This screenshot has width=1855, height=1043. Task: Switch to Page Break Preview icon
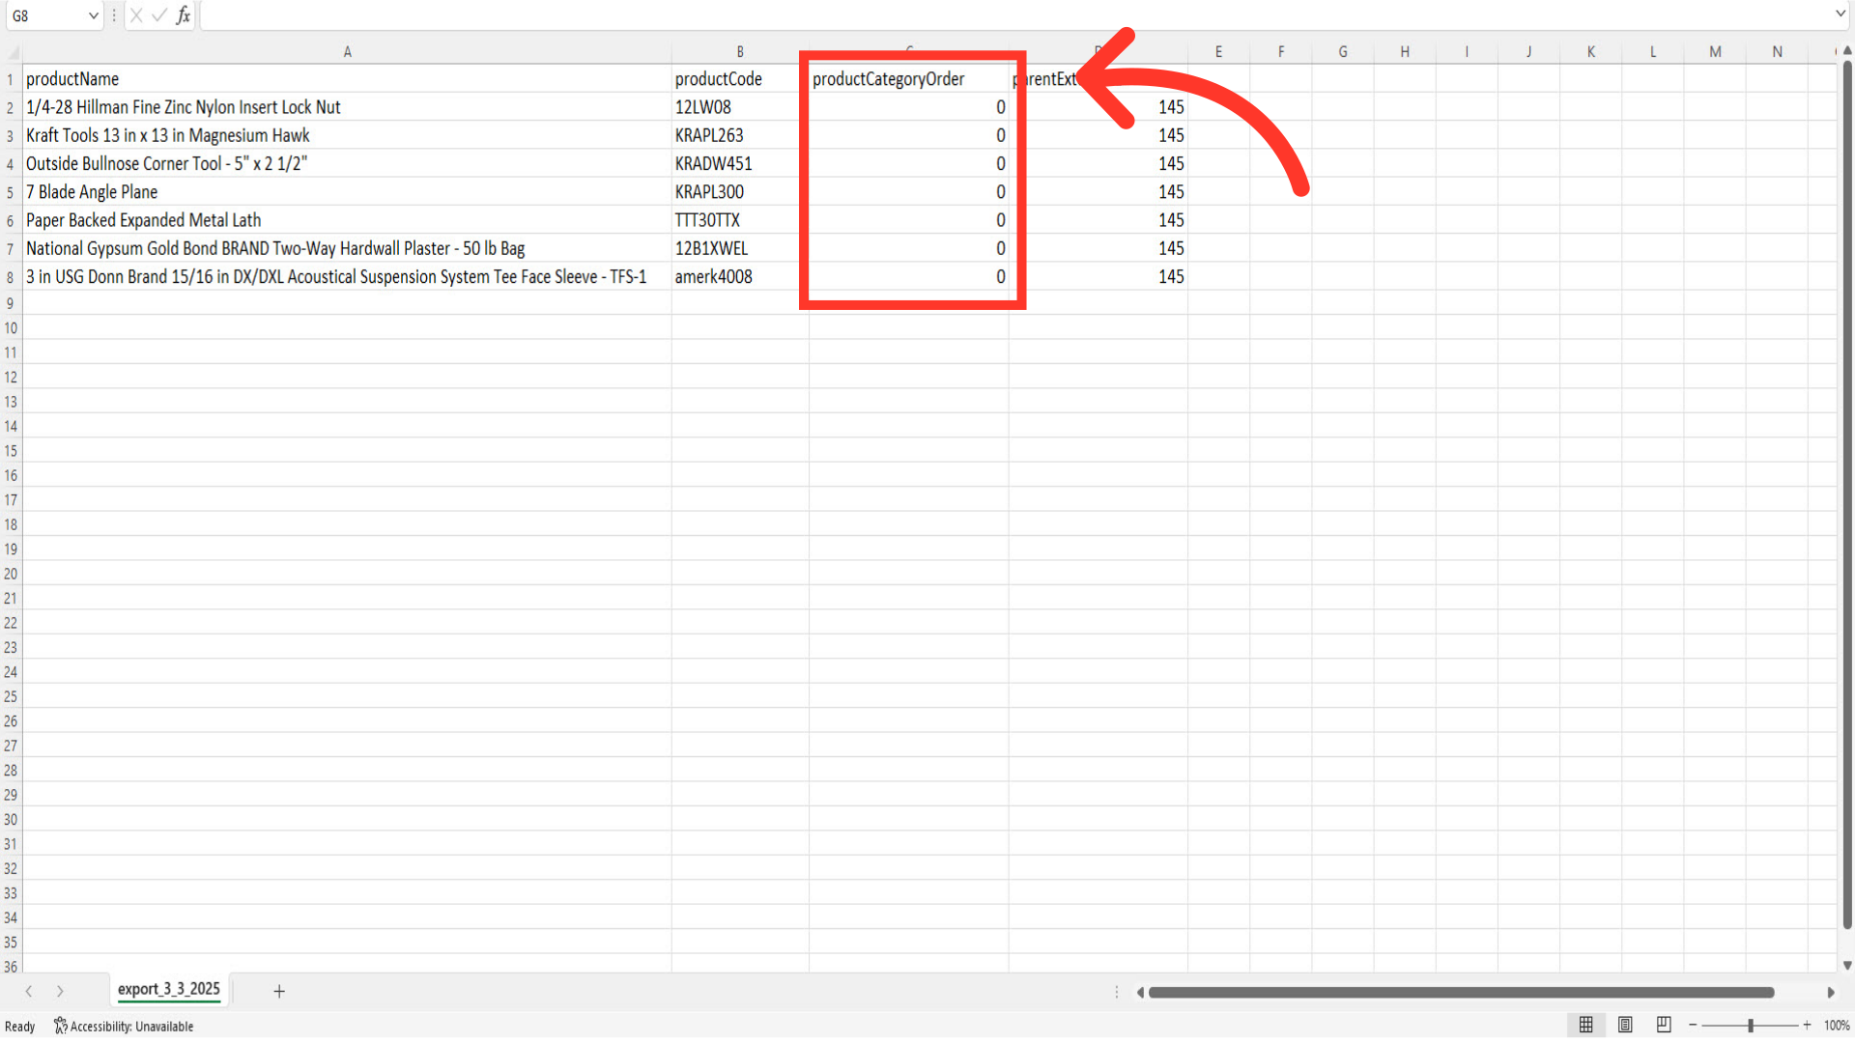(x=1664, y=1025)
